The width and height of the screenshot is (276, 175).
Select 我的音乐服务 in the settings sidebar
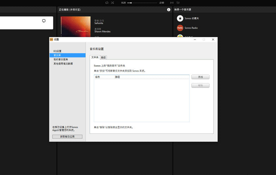tap(61, 59)
